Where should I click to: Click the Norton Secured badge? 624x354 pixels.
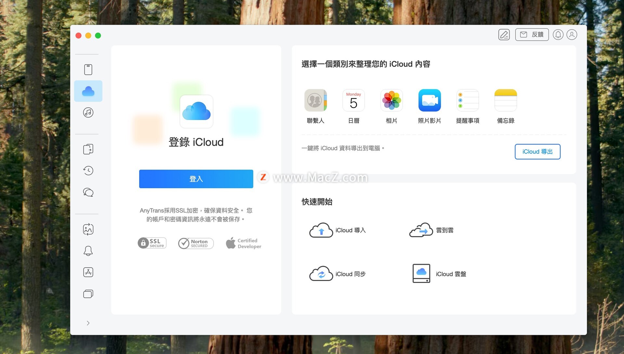coord(196,243)
